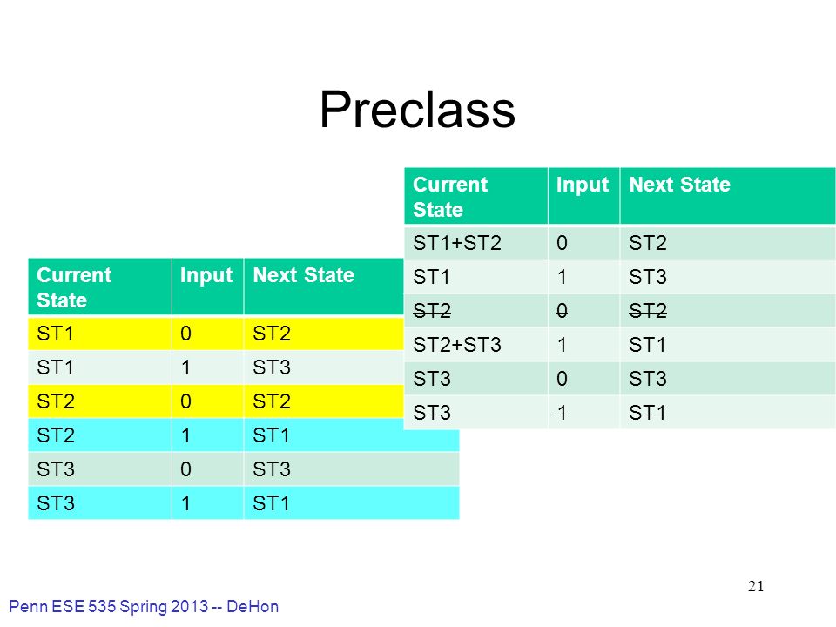The height and width of the screenshot is (627, 836).
Task: Click the slide number 21
Action: click(x=756, y=586)
